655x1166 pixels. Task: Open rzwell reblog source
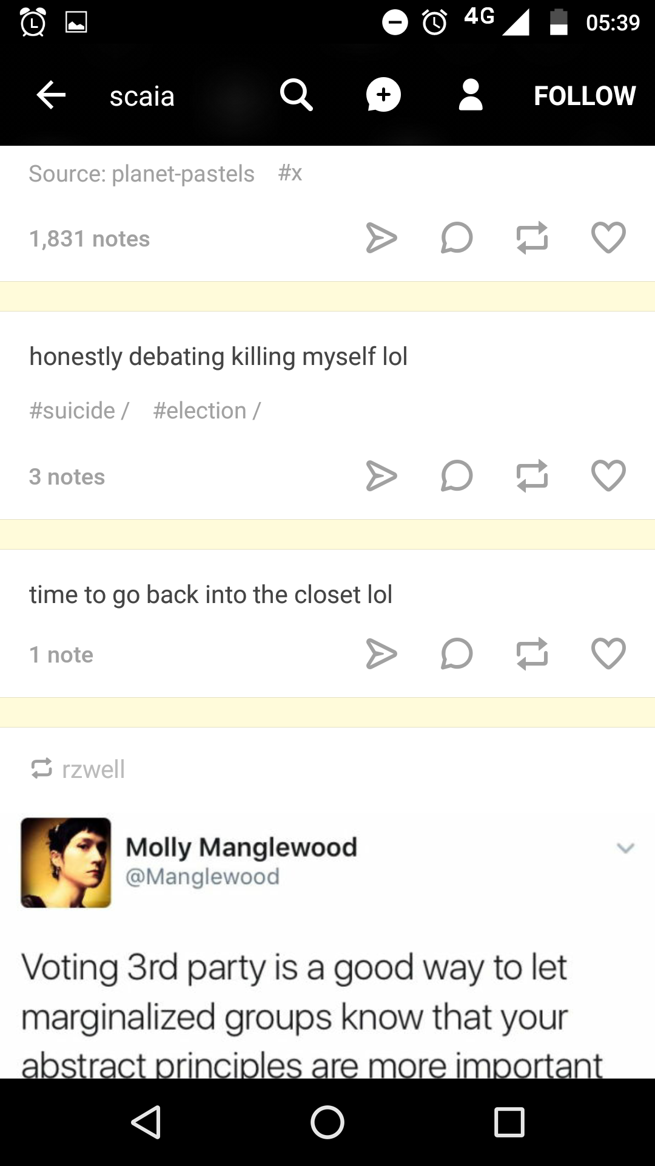tap(93, 769)
